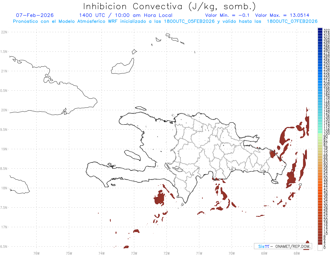The width and height of the screenshot is (333, 257).
Task: Click the dark blue colorbar swatch at 322
Action: click(320, 30)
